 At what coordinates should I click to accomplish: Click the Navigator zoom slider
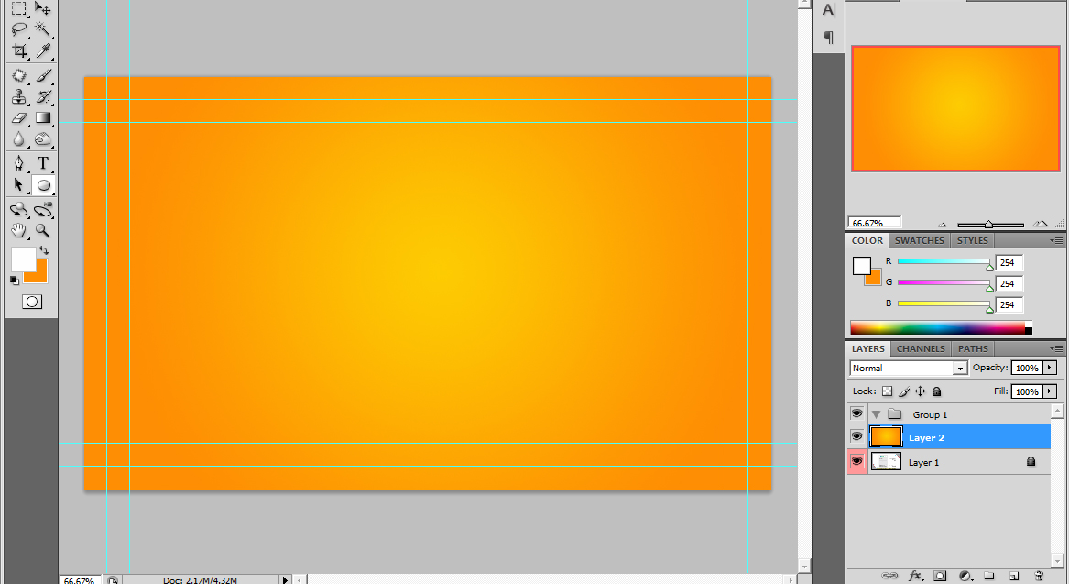(990, 225)
